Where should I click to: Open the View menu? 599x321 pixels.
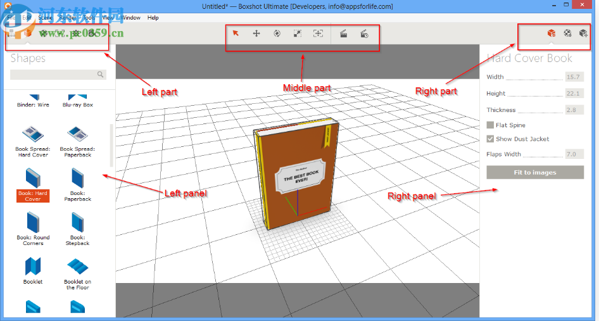click(108, 18)
